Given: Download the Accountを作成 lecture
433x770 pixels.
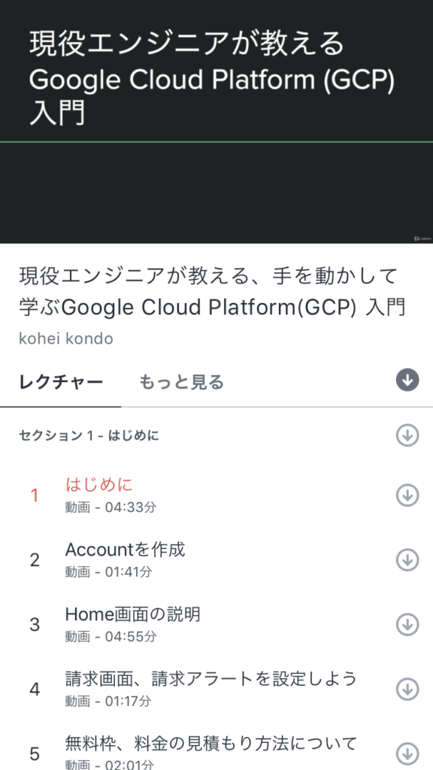Looking at the screenshot, I should [x=407, y=559].
